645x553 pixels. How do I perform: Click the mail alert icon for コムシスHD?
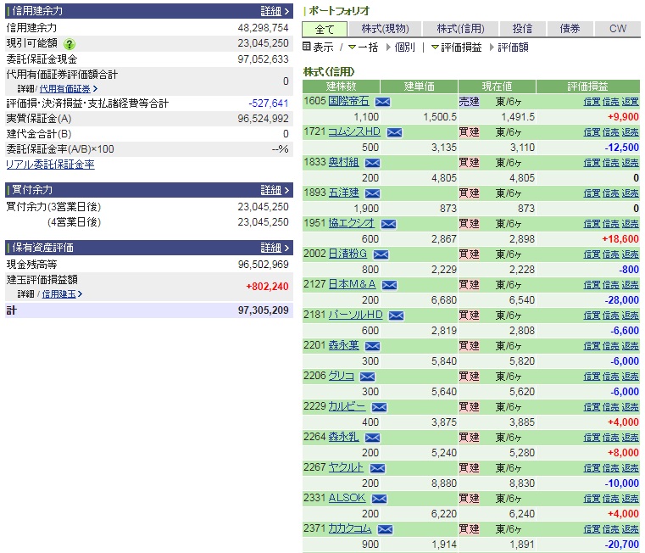pyautogui.click(x=394, y=132)
